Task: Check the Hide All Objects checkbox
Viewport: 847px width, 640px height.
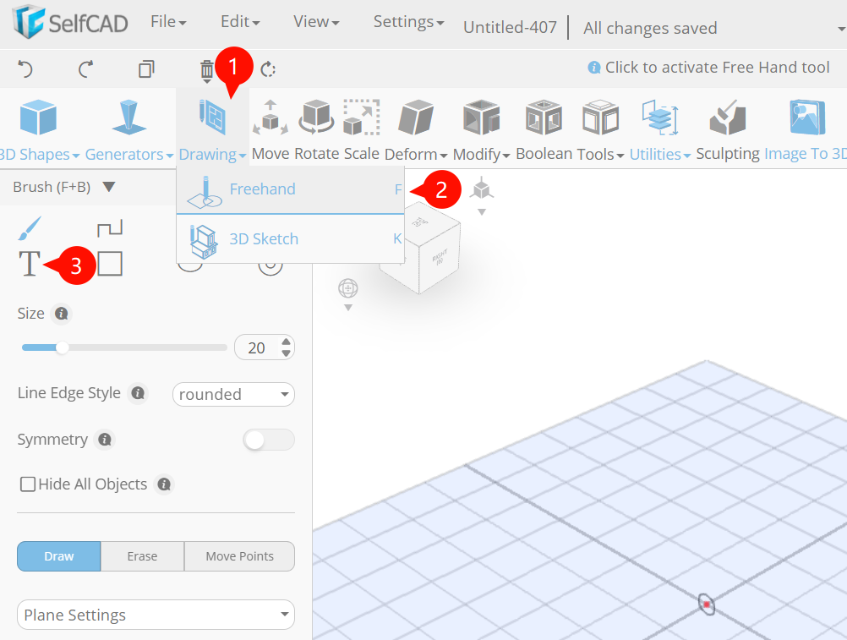Action: [x=28, y=484]
